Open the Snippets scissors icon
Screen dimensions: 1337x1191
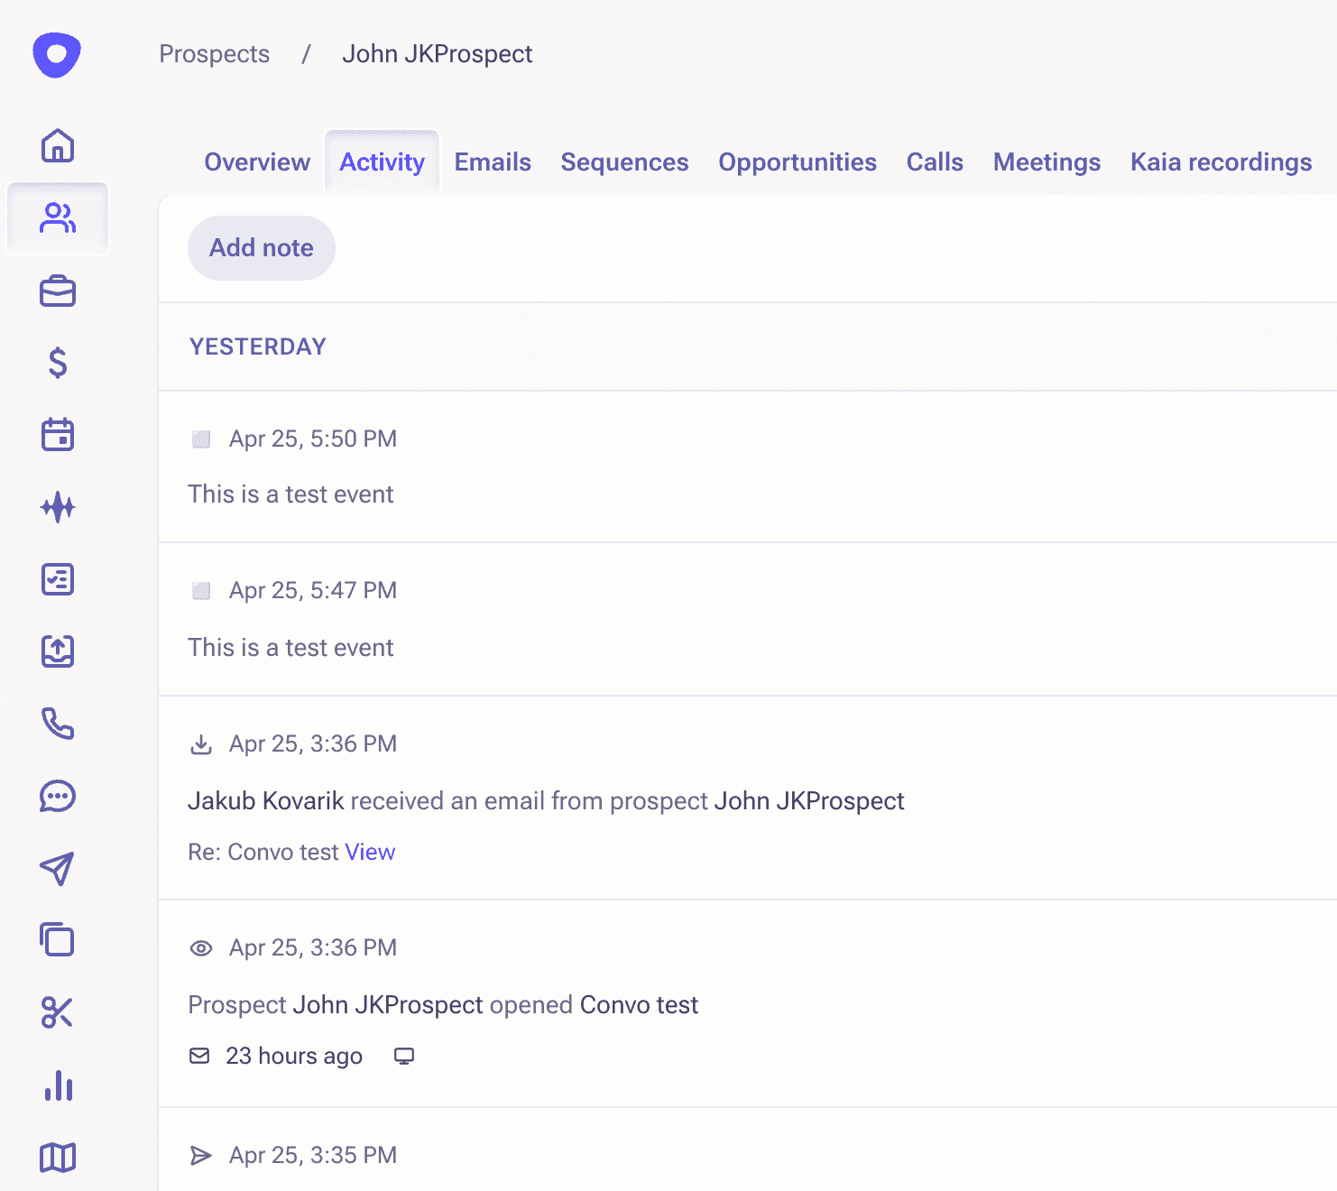tap(58, 1012)
